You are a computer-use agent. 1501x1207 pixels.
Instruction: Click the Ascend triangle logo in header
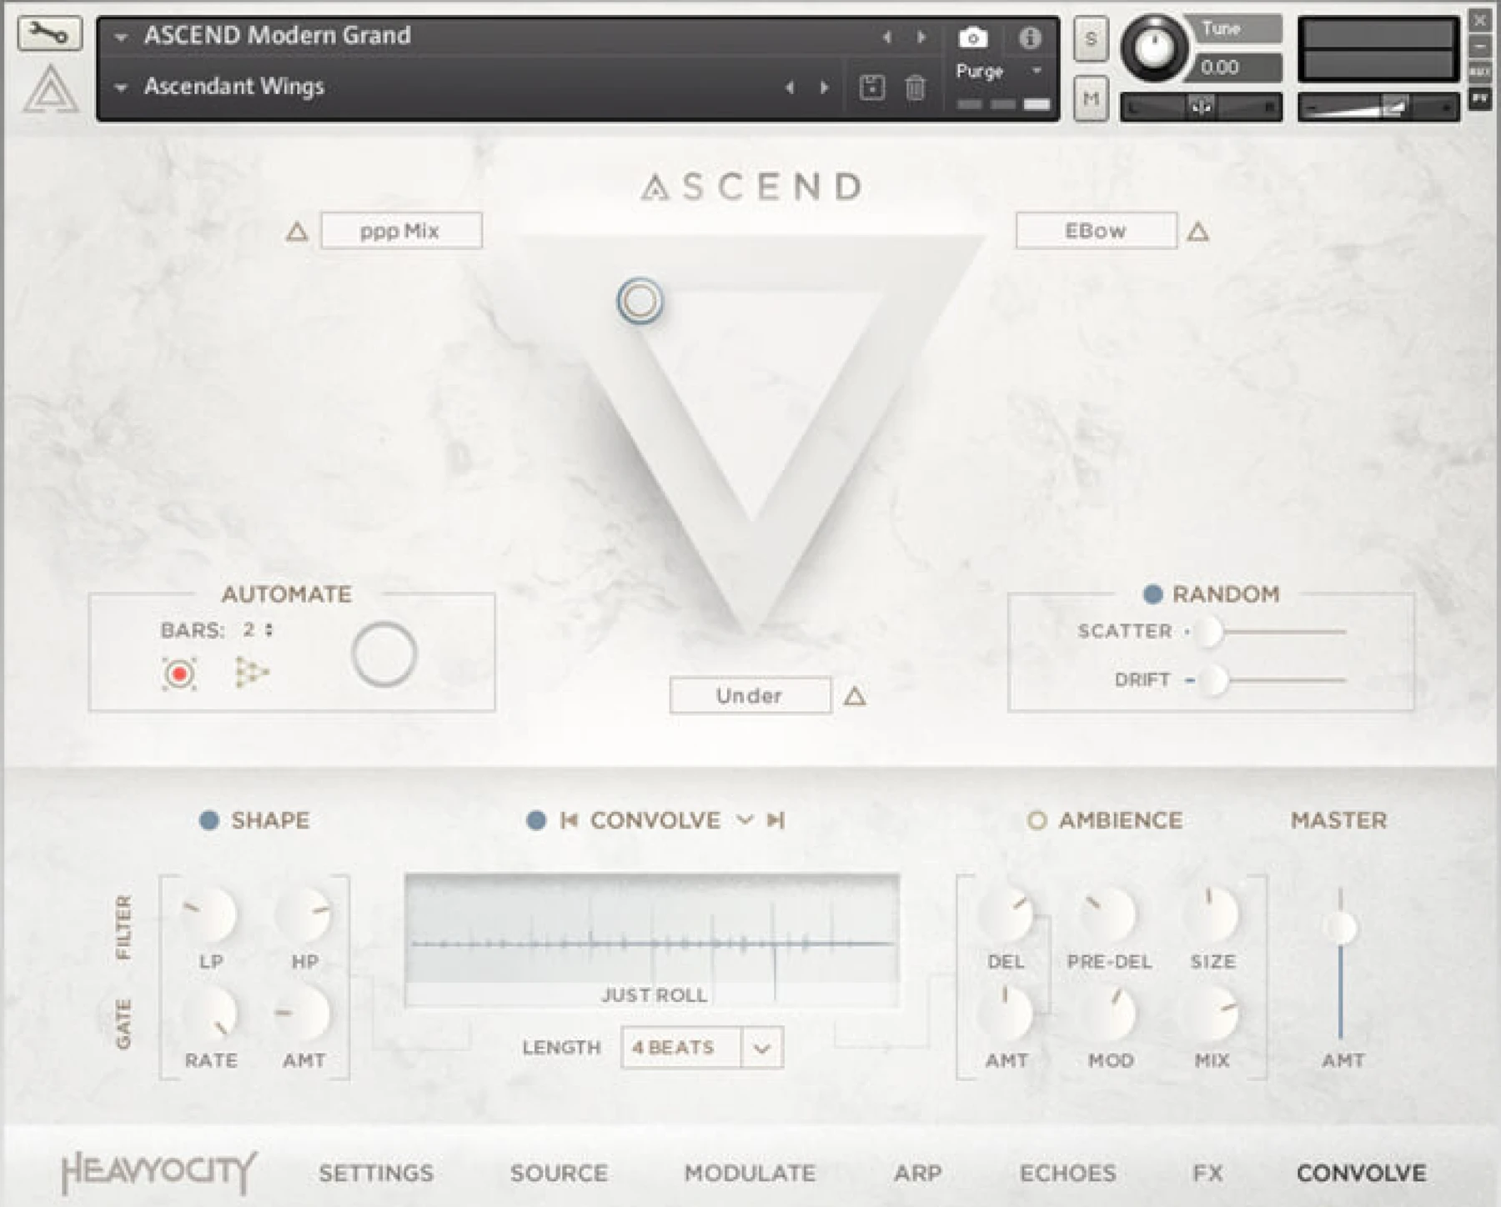51,89
